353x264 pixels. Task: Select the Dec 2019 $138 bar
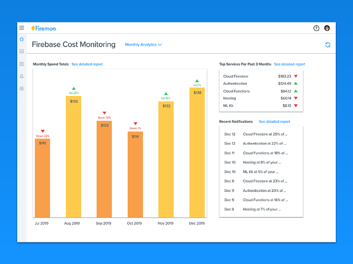coord(197,152)
